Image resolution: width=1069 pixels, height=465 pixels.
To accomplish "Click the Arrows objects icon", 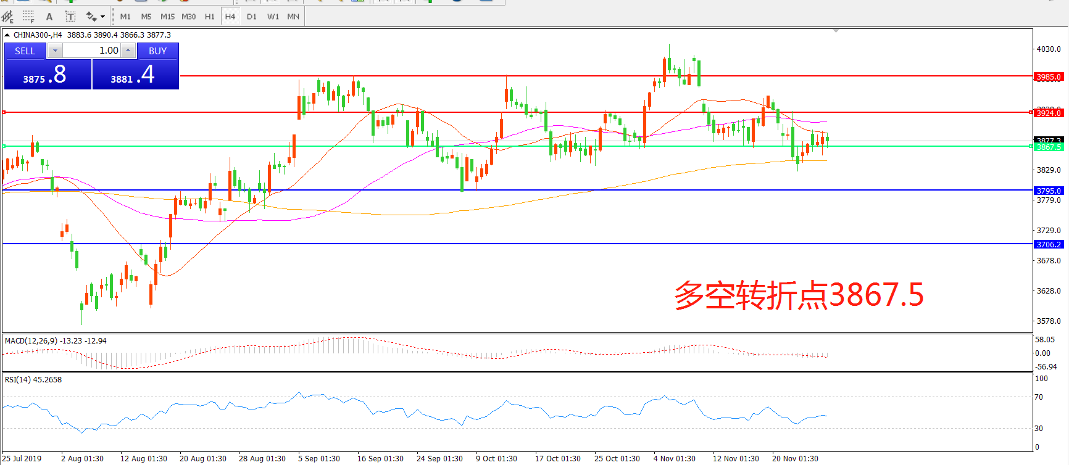I will pyautogui.click(x=91, y=17).
